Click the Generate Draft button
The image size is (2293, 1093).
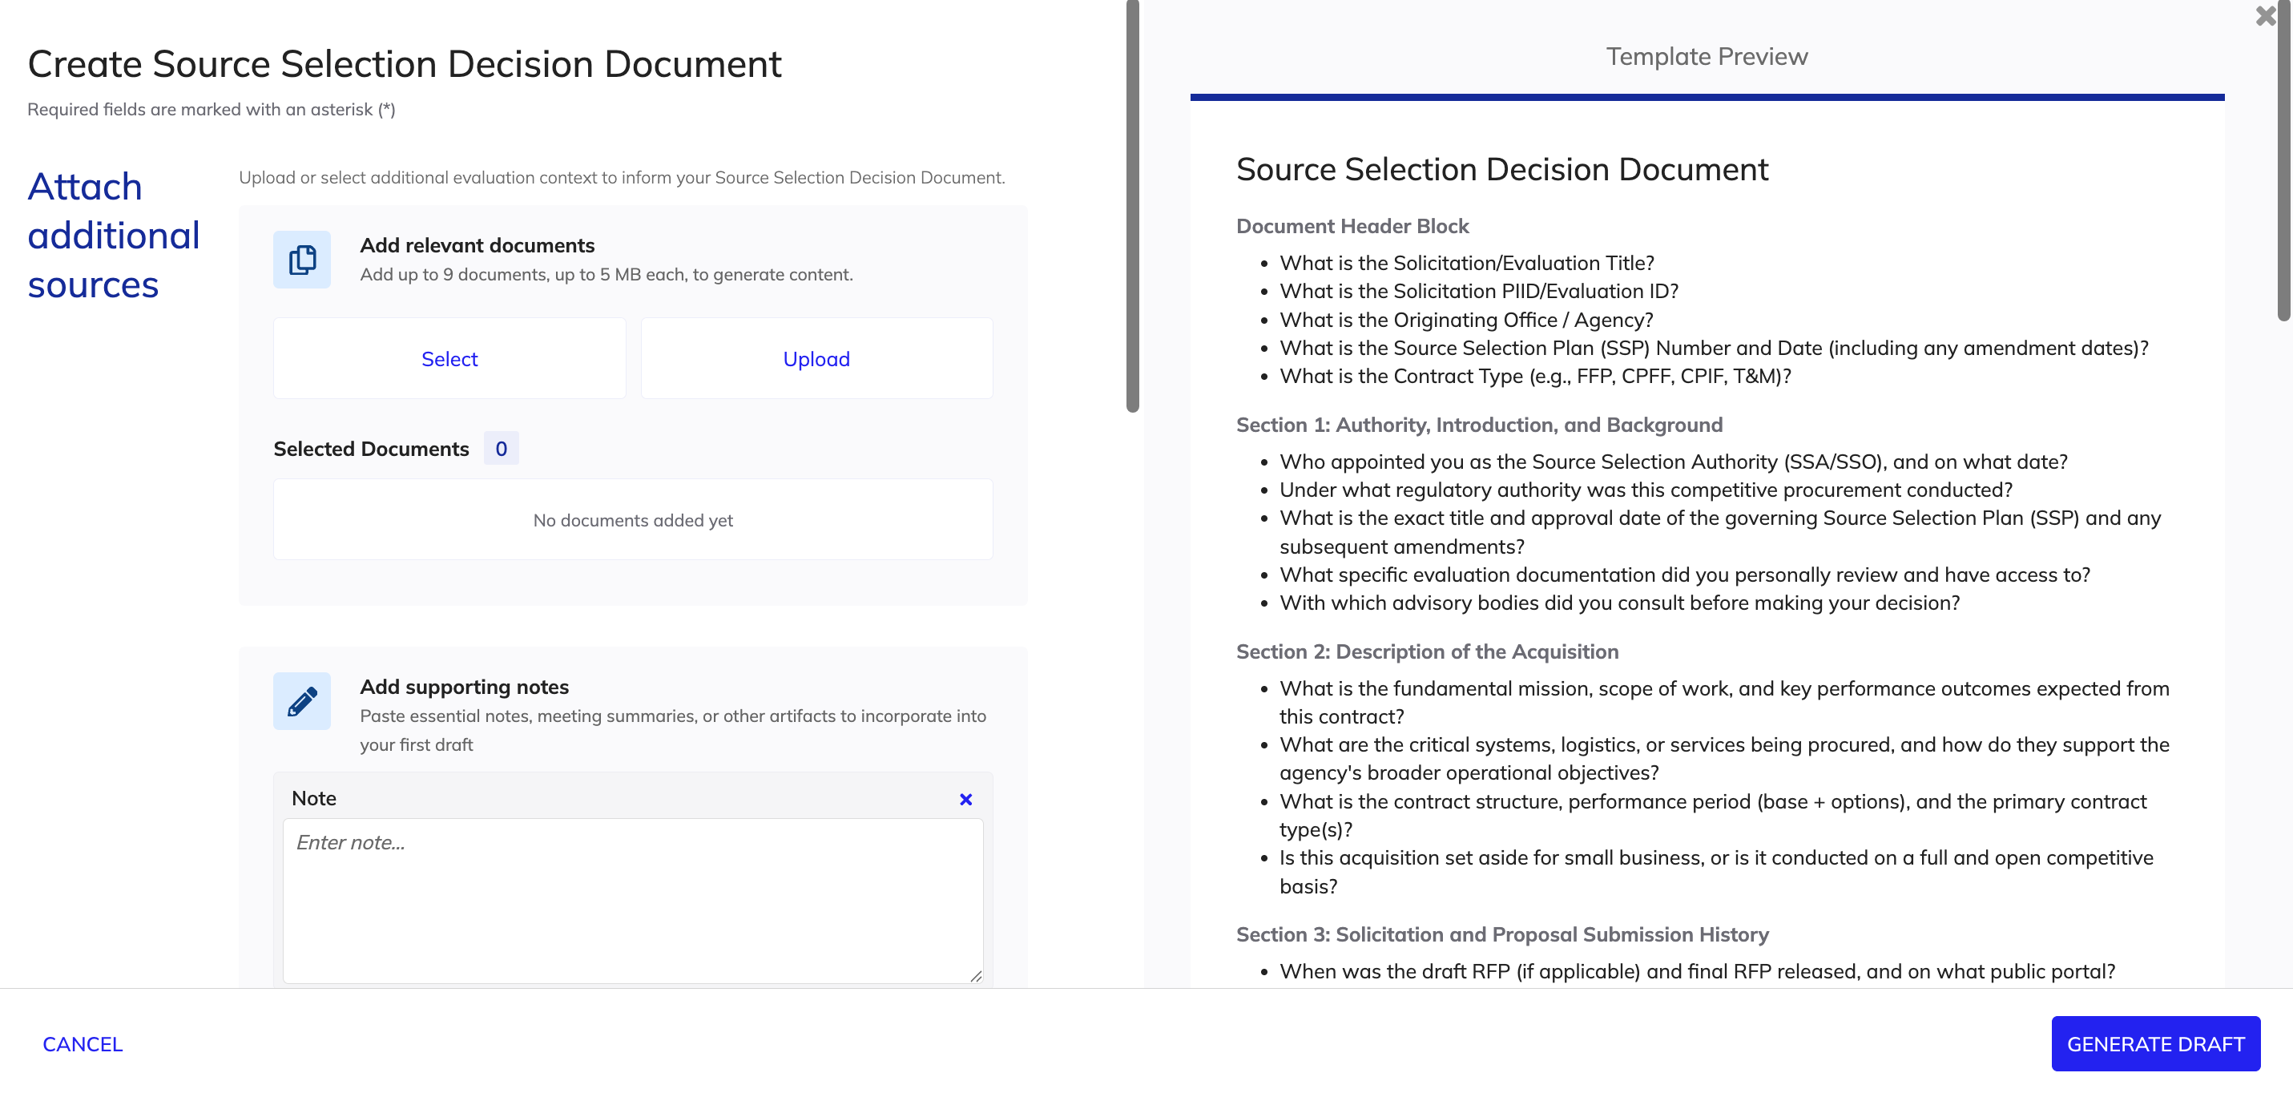(x=2155, y=1044)
